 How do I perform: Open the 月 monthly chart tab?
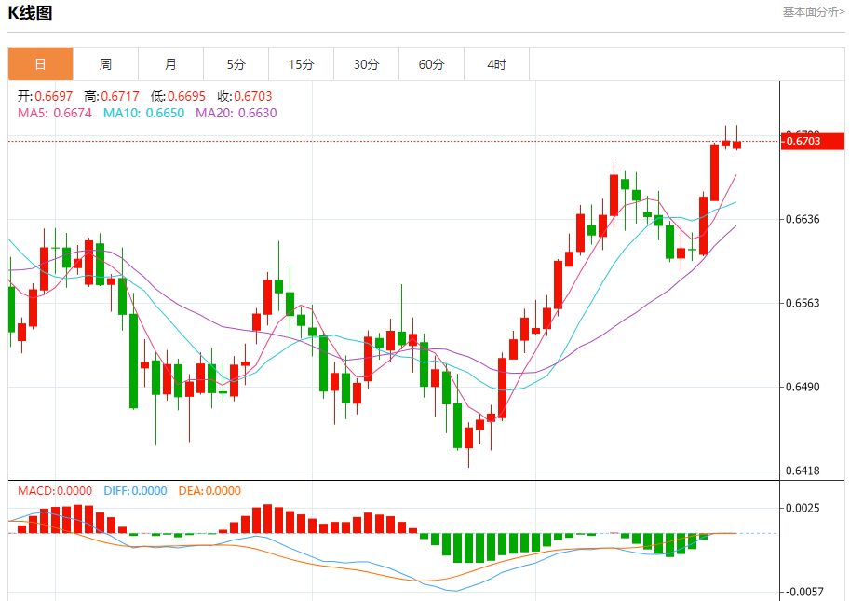(170, 64)
